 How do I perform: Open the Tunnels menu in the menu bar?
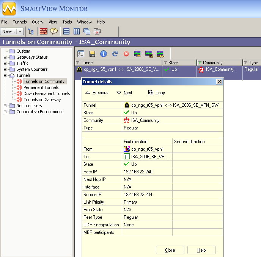point(20,22)
